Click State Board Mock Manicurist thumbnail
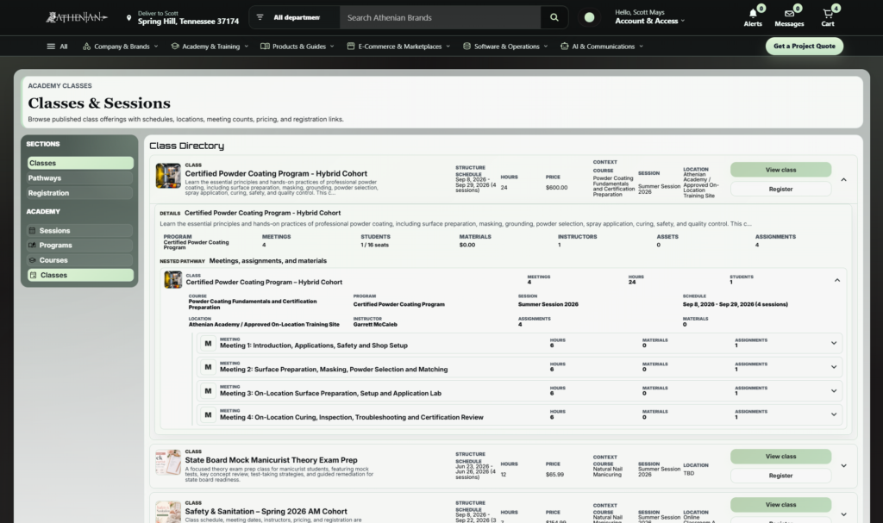The height and width of the screenshot is (523, 883). (x=168, y=462)
